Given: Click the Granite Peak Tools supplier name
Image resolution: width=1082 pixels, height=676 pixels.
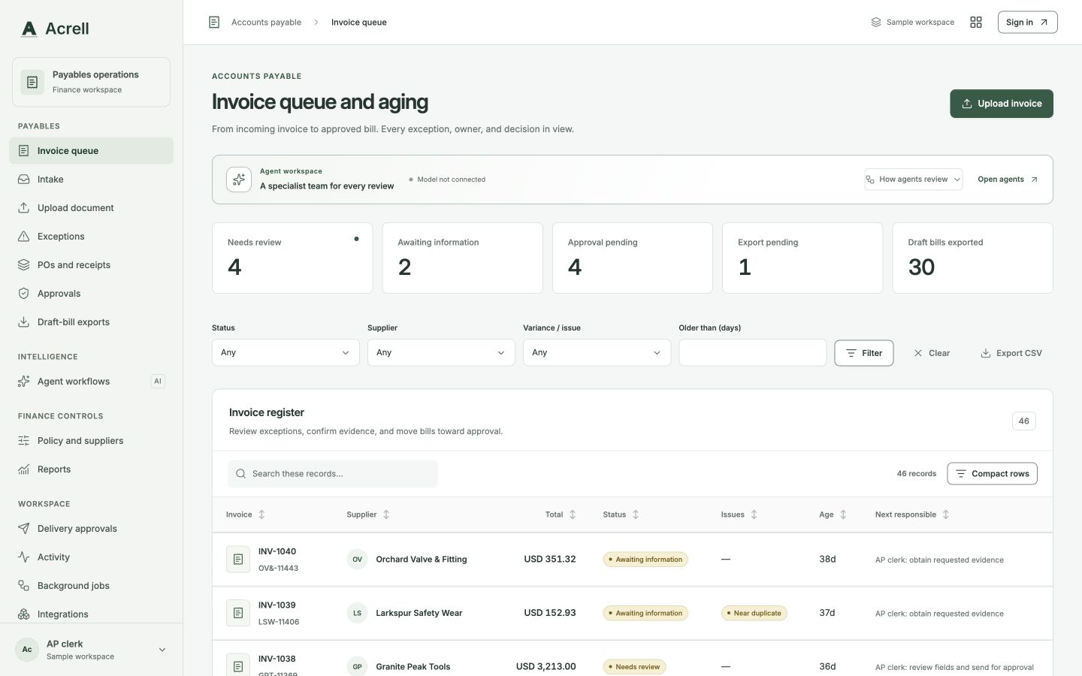Looking at the screenshot, I should pos(413,667).
